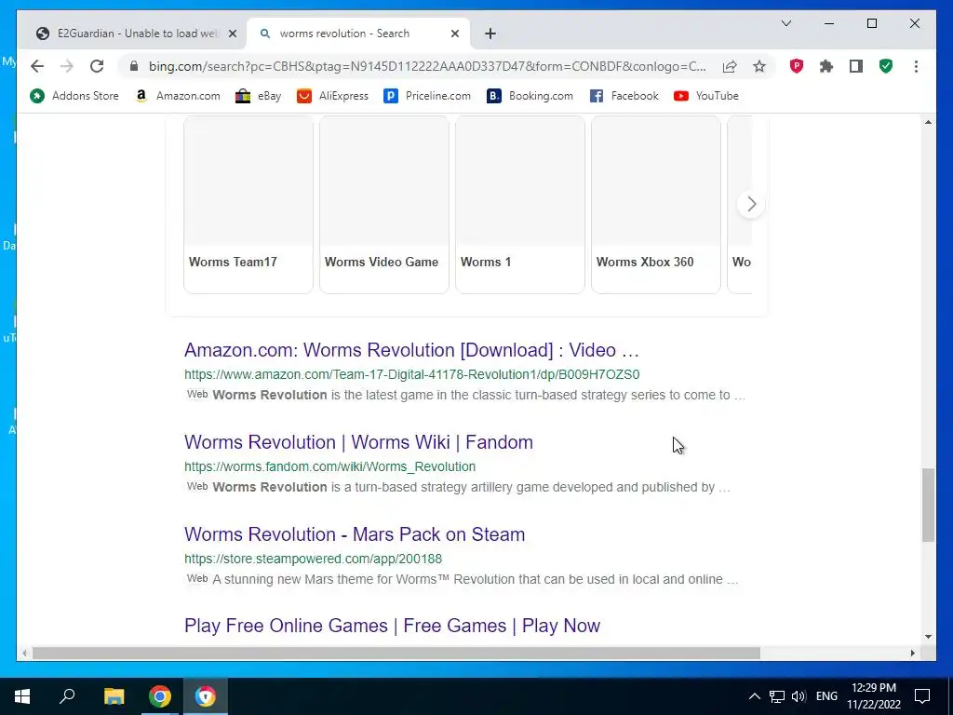Go back to the previous page
Screen dimensions: 953x715
point(37,66)
